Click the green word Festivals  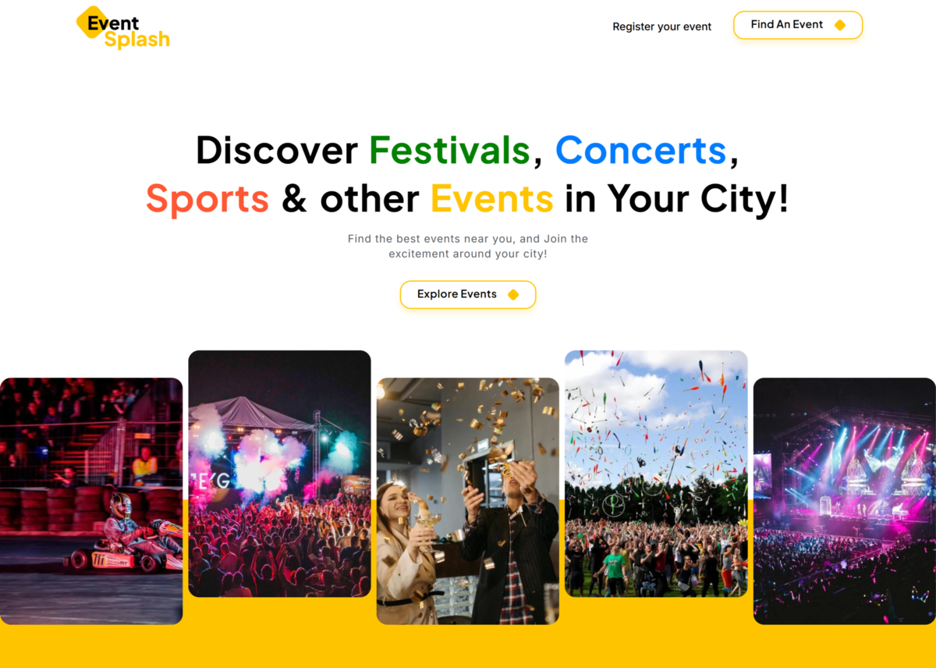click(449, 150)
